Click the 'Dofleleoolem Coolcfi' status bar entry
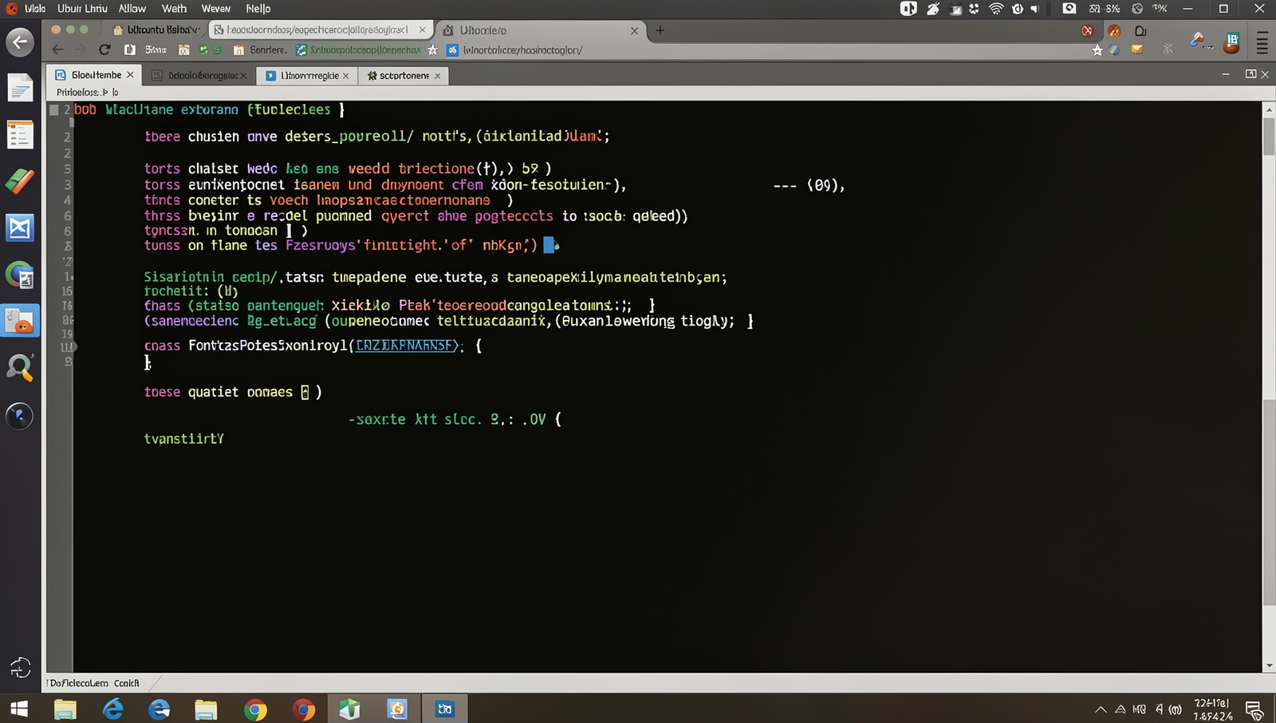The height and width of the screenshot is (723, 1276). tap(94, 683)
